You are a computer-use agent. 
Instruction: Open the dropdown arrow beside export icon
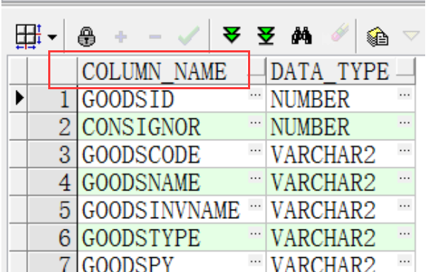411,35
